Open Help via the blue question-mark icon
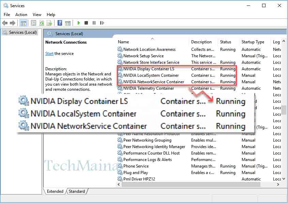 click(60, 23)
